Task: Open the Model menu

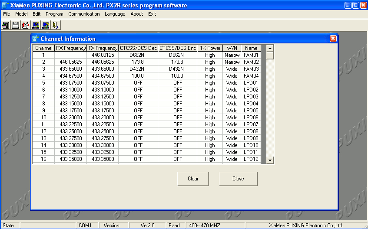Action: click(x=21, y=14)
